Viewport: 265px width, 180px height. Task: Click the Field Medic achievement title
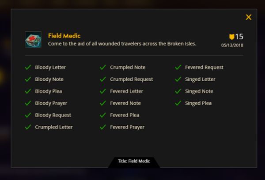64,36
